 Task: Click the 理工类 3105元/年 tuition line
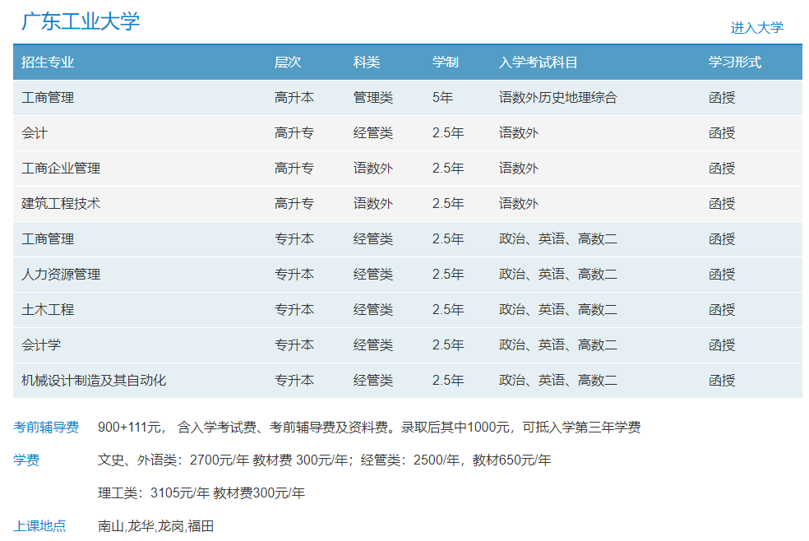tap(201, 493)
